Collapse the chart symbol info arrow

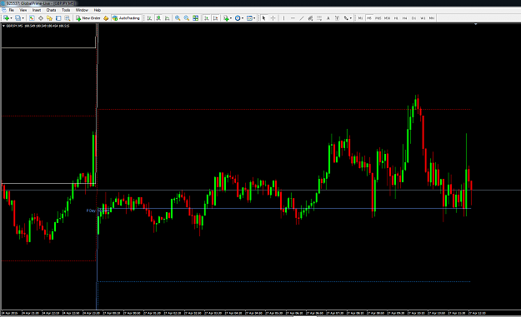coord(3,26)
